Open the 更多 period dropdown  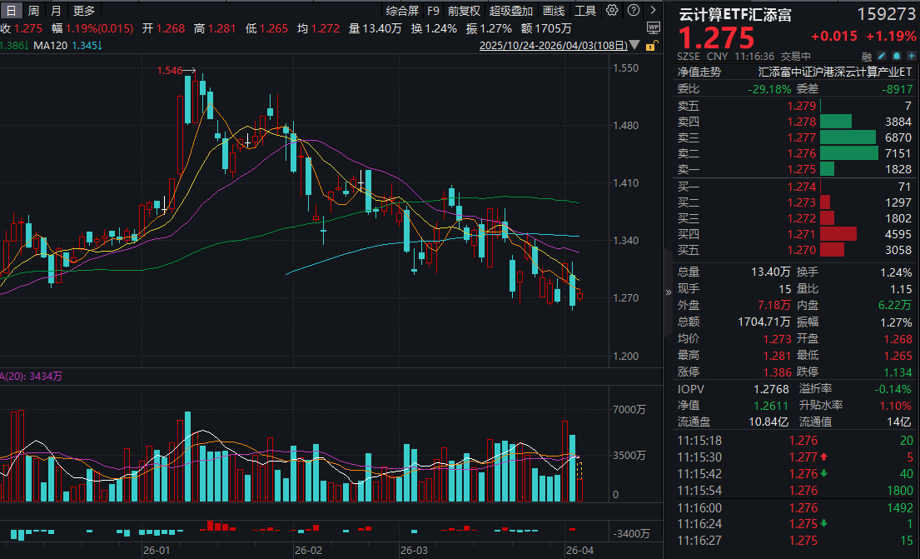(x=82, y=10)
